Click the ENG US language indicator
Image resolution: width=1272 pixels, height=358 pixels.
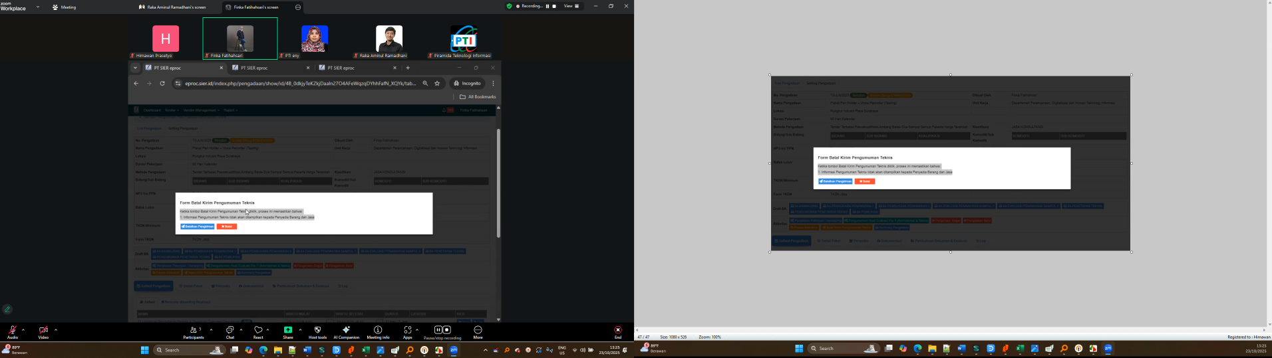coord(562,350)
